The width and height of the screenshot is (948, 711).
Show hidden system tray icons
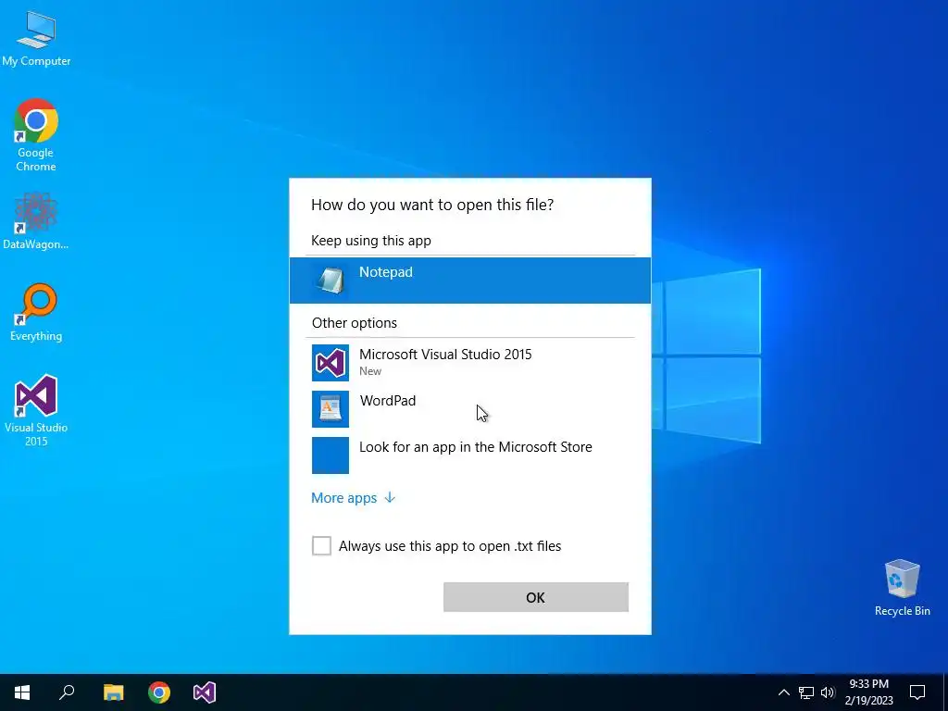point(783,692)
